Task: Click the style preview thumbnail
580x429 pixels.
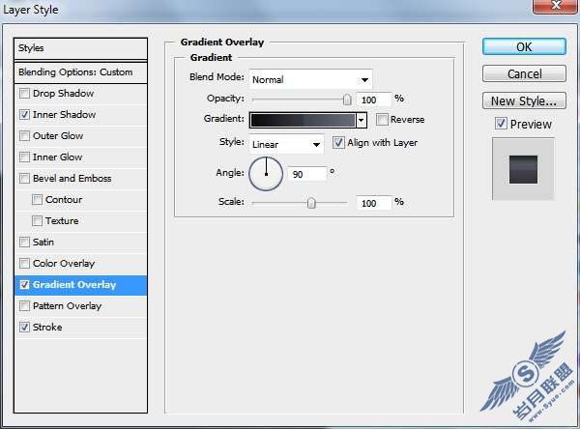Action: 523,169
